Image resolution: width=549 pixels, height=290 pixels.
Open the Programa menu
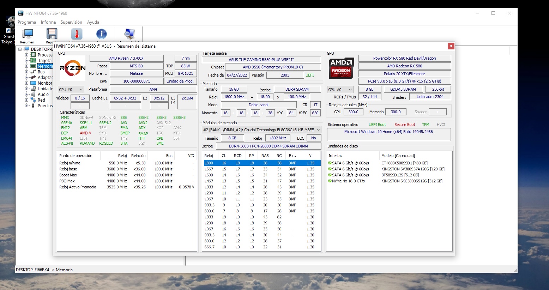coord(27,22)
